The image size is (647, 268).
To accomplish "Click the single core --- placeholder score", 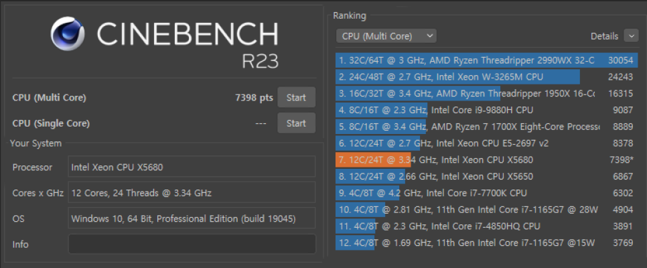I will click(261, 123).
